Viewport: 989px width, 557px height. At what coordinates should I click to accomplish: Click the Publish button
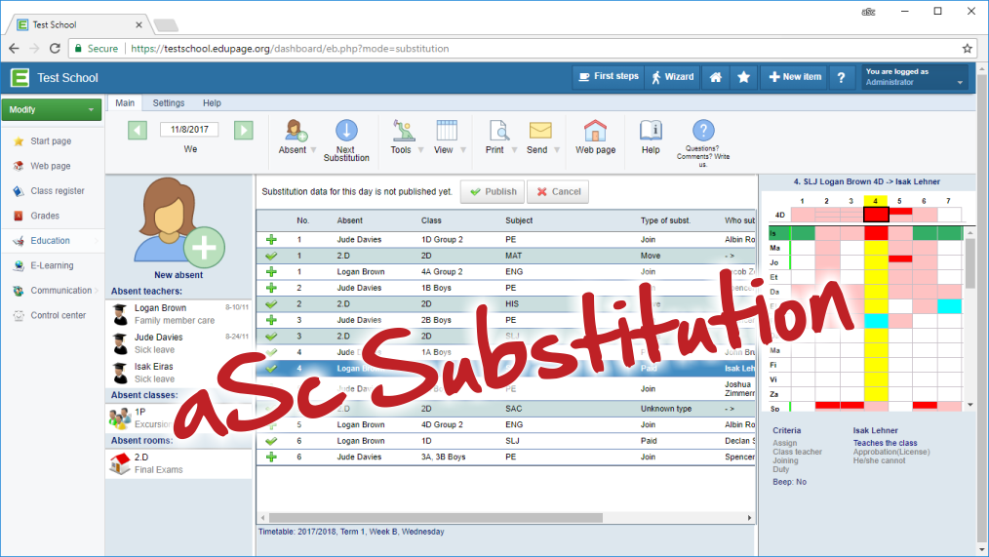[x=493, y=192]
